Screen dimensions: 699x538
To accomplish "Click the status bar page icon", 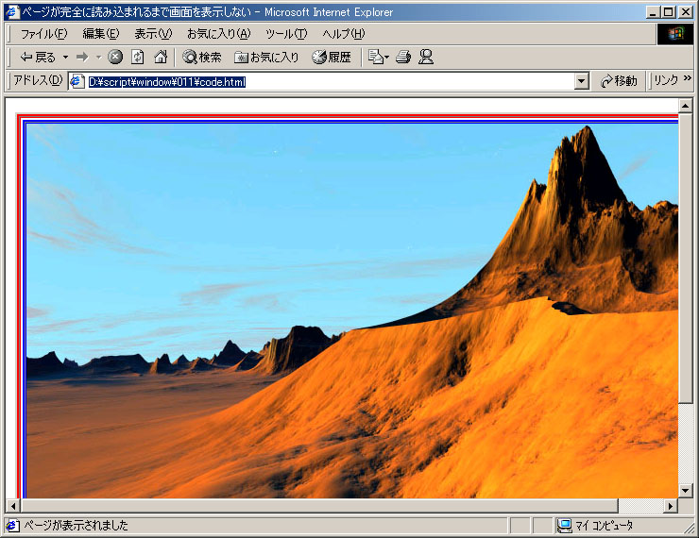I will [x=12, y=526].
